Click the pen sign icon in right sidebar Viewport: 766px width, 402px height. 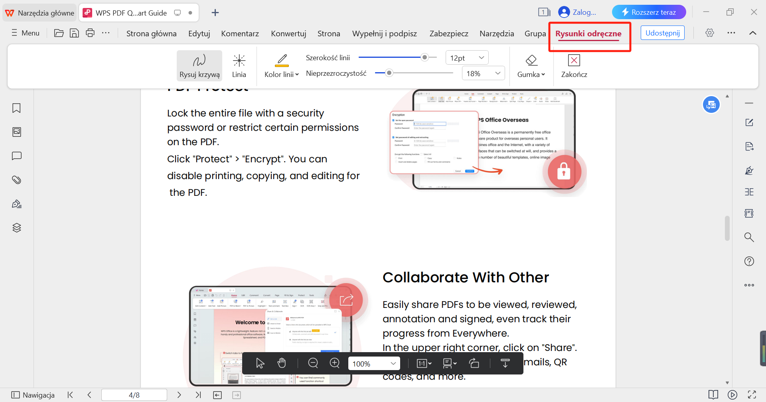pos(749,171)
